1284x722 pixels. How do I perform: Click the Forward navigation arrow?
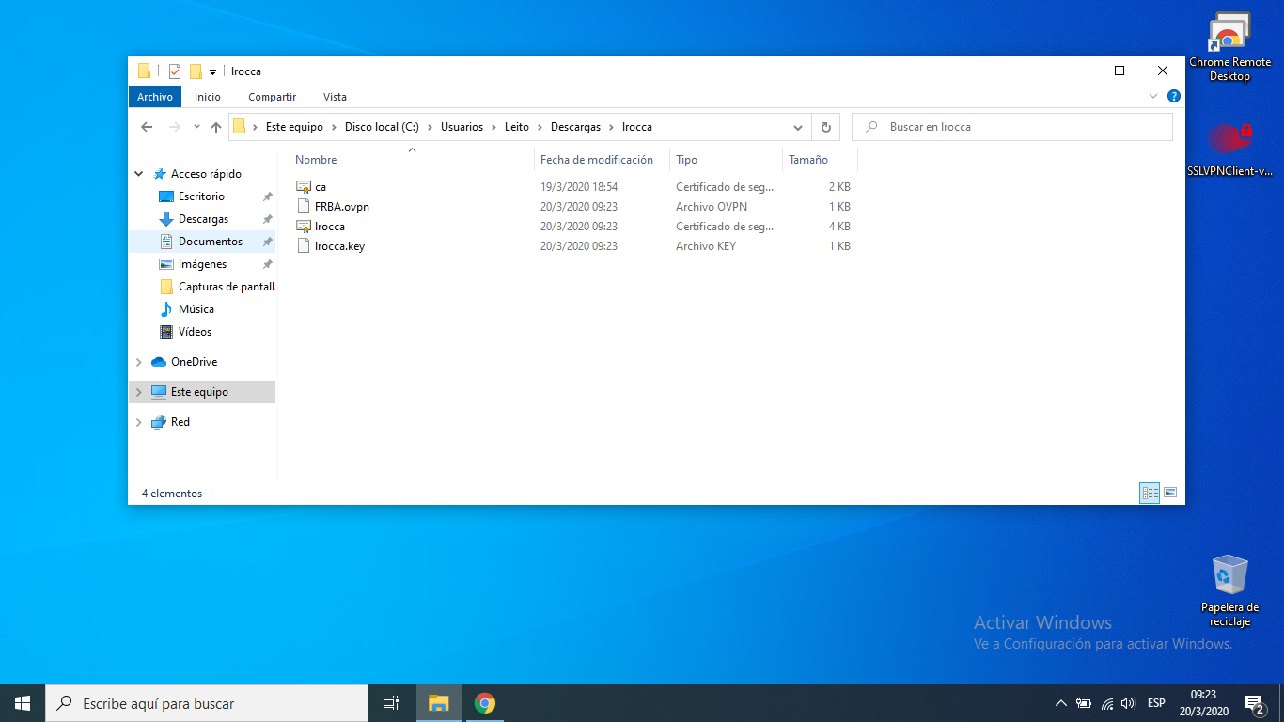(x=175, y=127)
